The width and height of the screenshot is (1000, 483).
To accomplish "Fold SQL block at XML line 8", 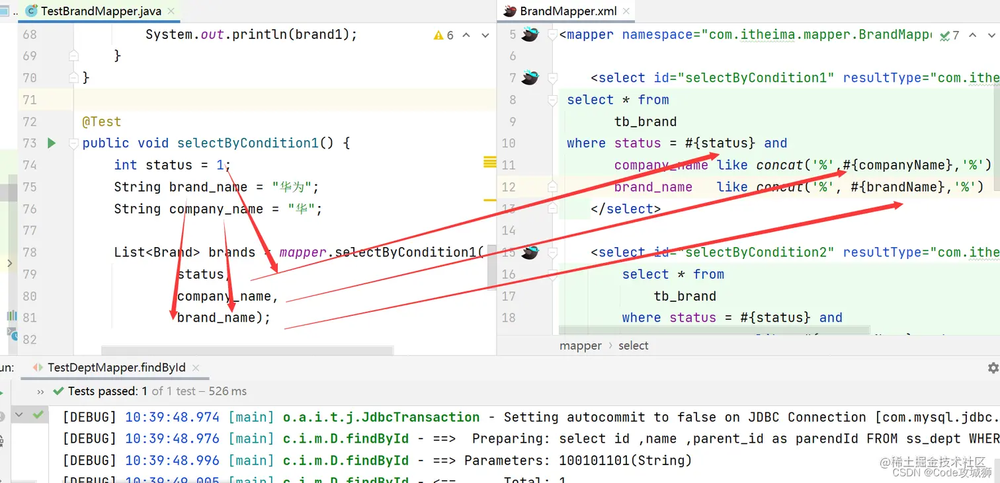I will [x=552, y=100].
